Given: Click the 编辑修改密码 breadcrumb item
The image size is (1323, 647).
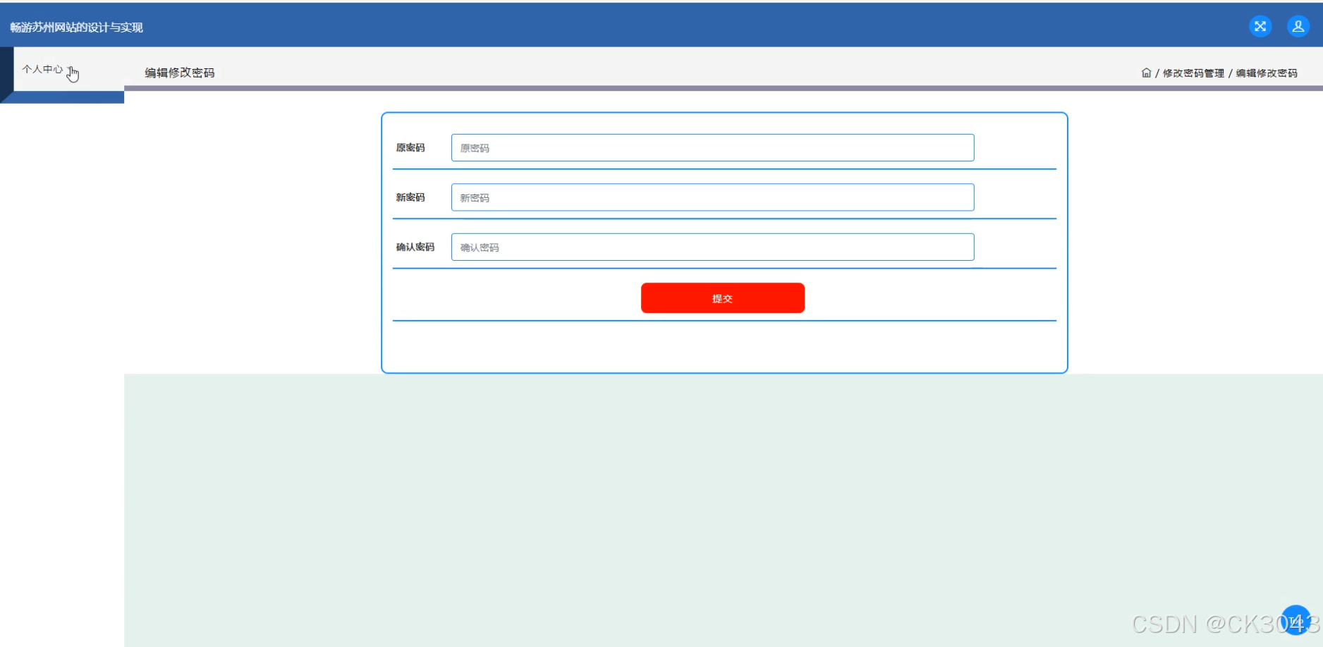Looking at the screenshot, I should (1267, 73).
